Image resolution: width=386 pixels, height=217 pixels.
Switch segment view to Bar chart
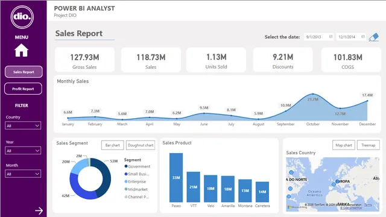[x=113, y=145]
